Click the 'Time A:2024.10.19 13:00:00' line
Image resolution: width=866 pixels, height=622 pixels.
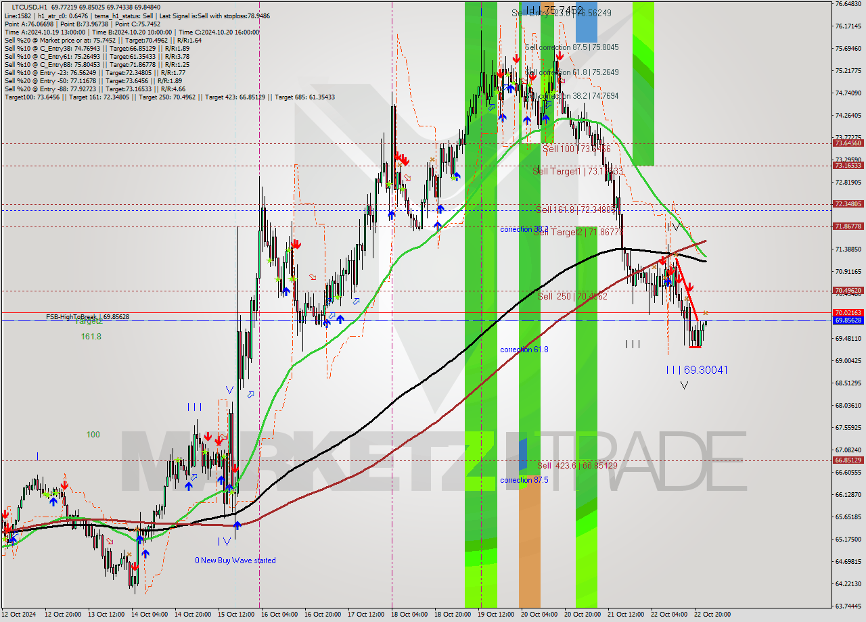click(x=46, y=32)
